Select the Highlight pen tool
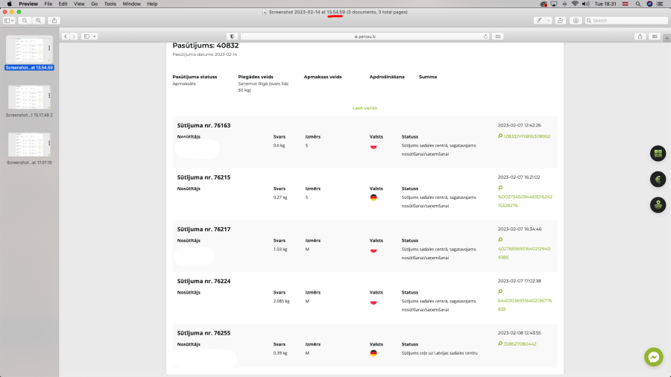The height and width of the screenshot is (377, 671). [x=540, y=21]
